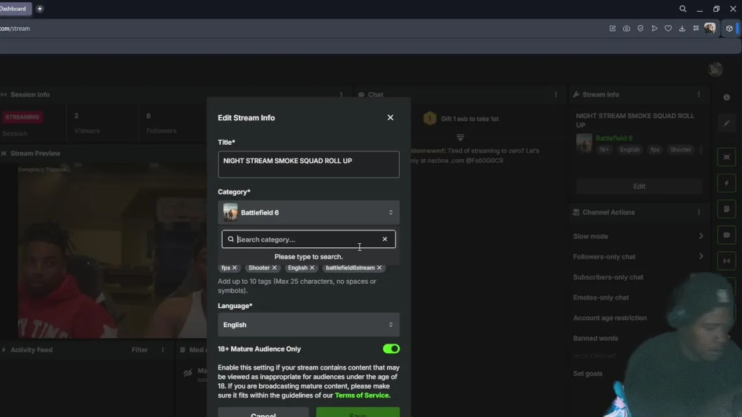Click the Battlefield 6 link in Stream Info
742x417 pixels.
tap(614, 138)
